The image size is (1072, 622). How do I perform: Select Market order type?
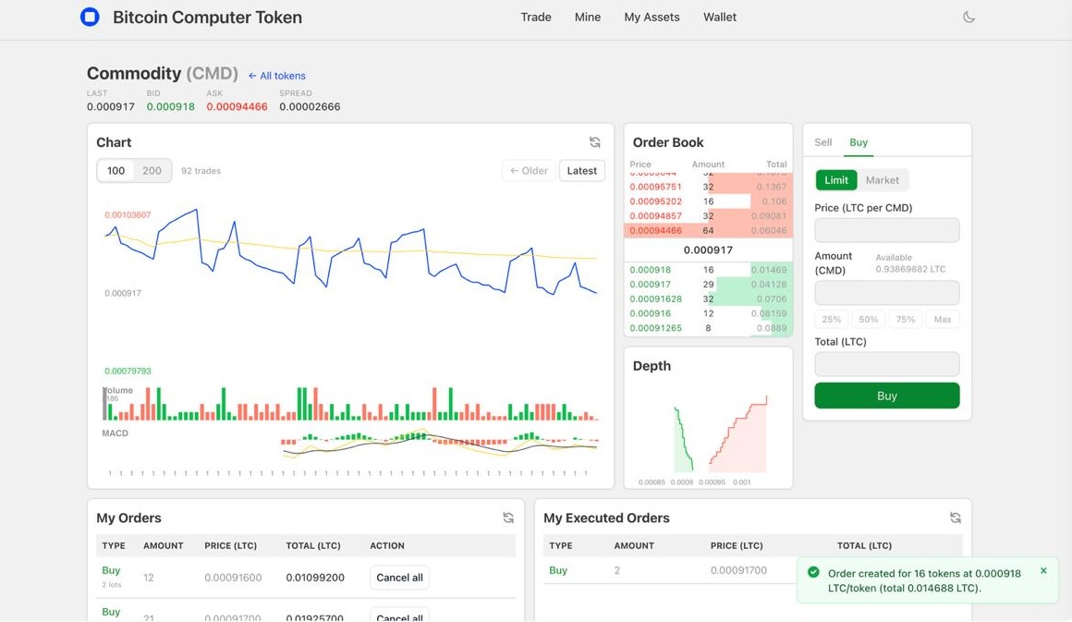point(882,180)
